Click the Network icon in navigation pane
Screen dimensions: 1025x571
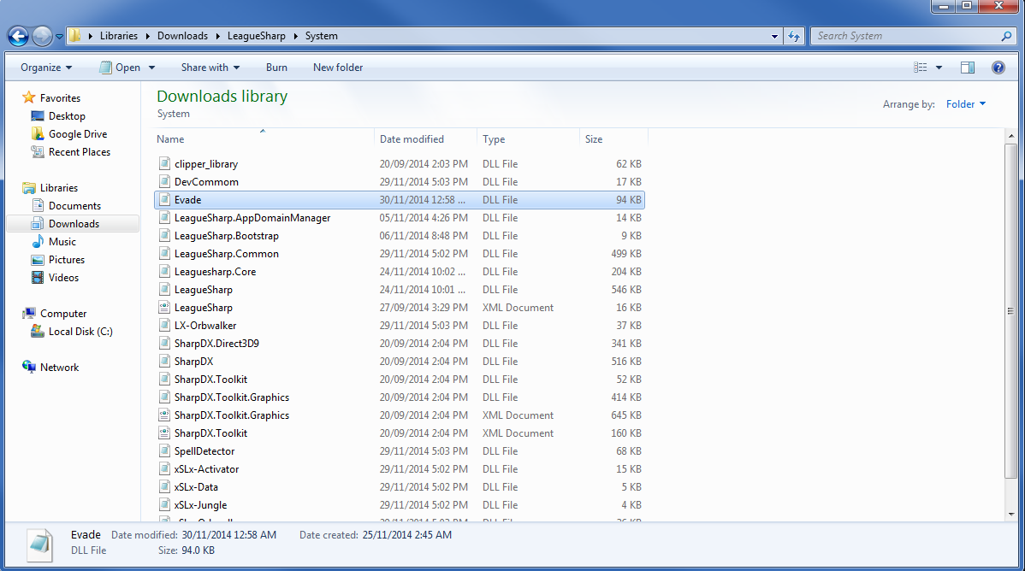tap(29, 368)
